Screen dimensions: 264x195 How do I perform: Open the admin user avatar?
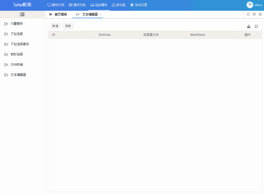point(250,5)
